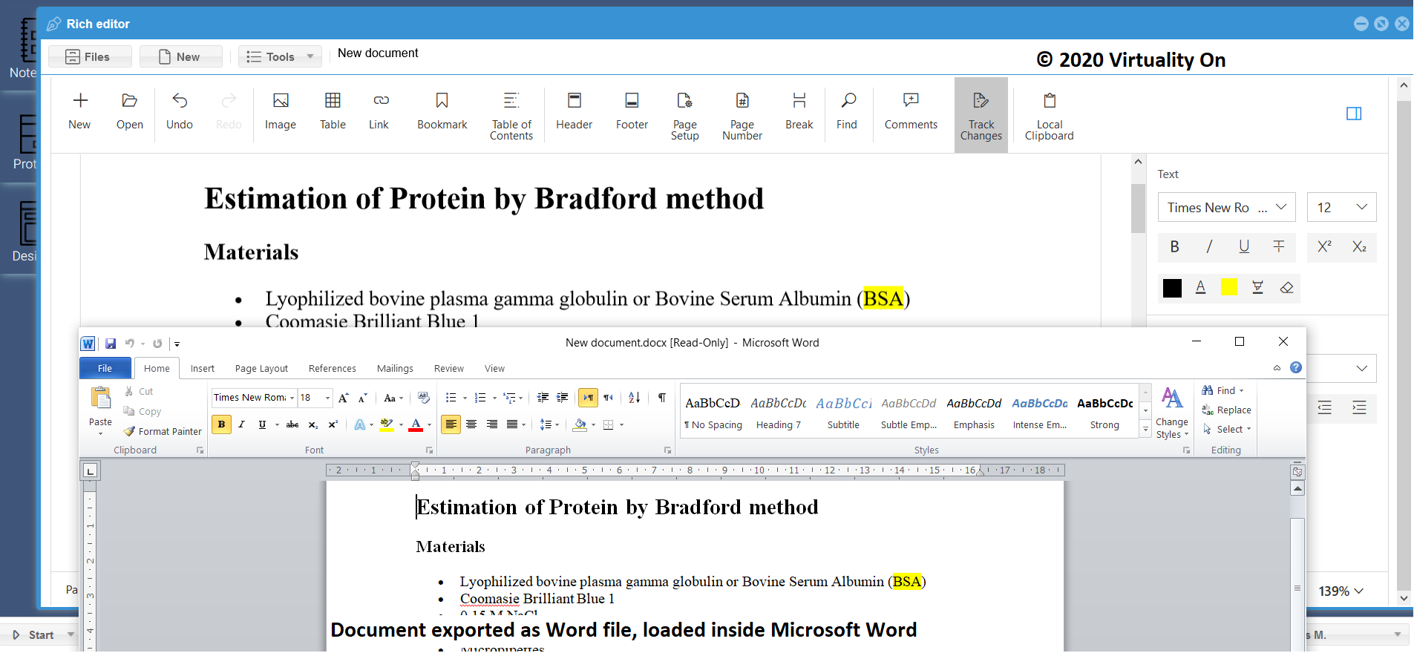Edit the Footer in Rich editor
Viewport: 1414px width, 653px height.
pyautogui.click(x=632, y=112)
